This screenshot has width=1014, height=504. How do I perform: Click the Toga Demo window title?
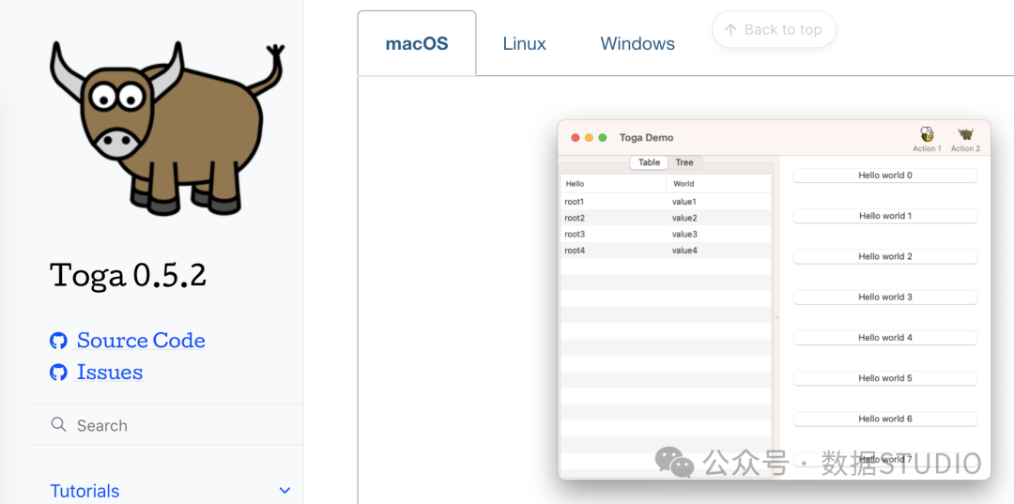pyautogui.click(x=646, y=138)
